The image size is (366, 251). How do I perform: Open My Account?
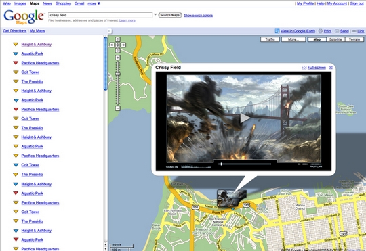(x=337, y=3)
